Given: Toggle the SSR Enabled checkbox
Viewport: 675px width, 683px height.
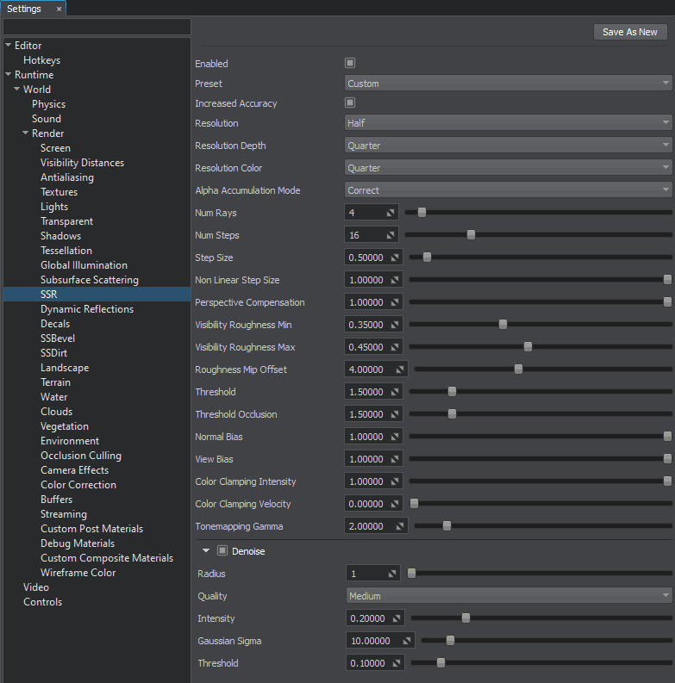Looking at the screenshot, I should [350, 63].
